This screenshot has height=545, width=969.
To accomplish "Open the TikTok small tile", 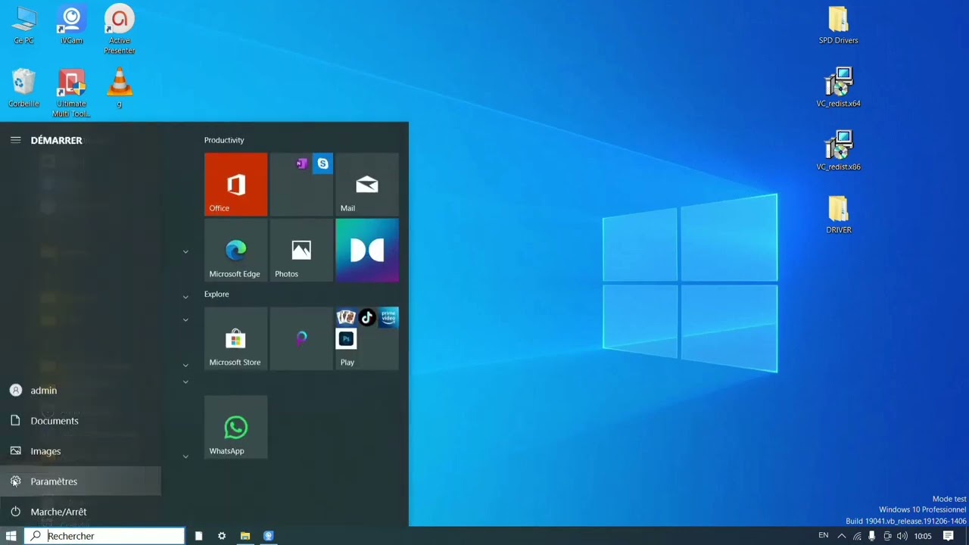I will tap(367, 317).
